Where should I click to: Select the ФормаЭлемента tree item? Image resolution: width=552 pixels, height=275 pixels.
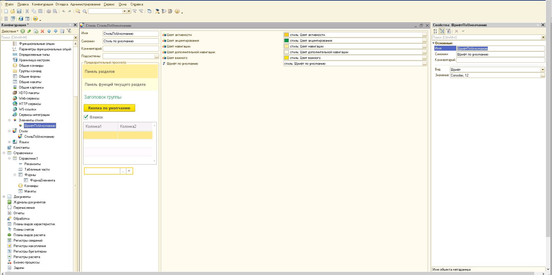pyautogui.click(x=42, y=180)
